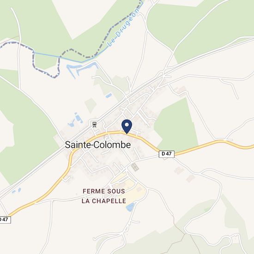Image resolution: width=254 pixels, height=254 pixels.
Task: Click the small rectangular pond north of town
Action: pos(109,95)
